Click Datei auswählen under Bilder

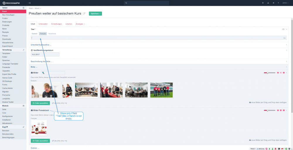pos(40,103)
